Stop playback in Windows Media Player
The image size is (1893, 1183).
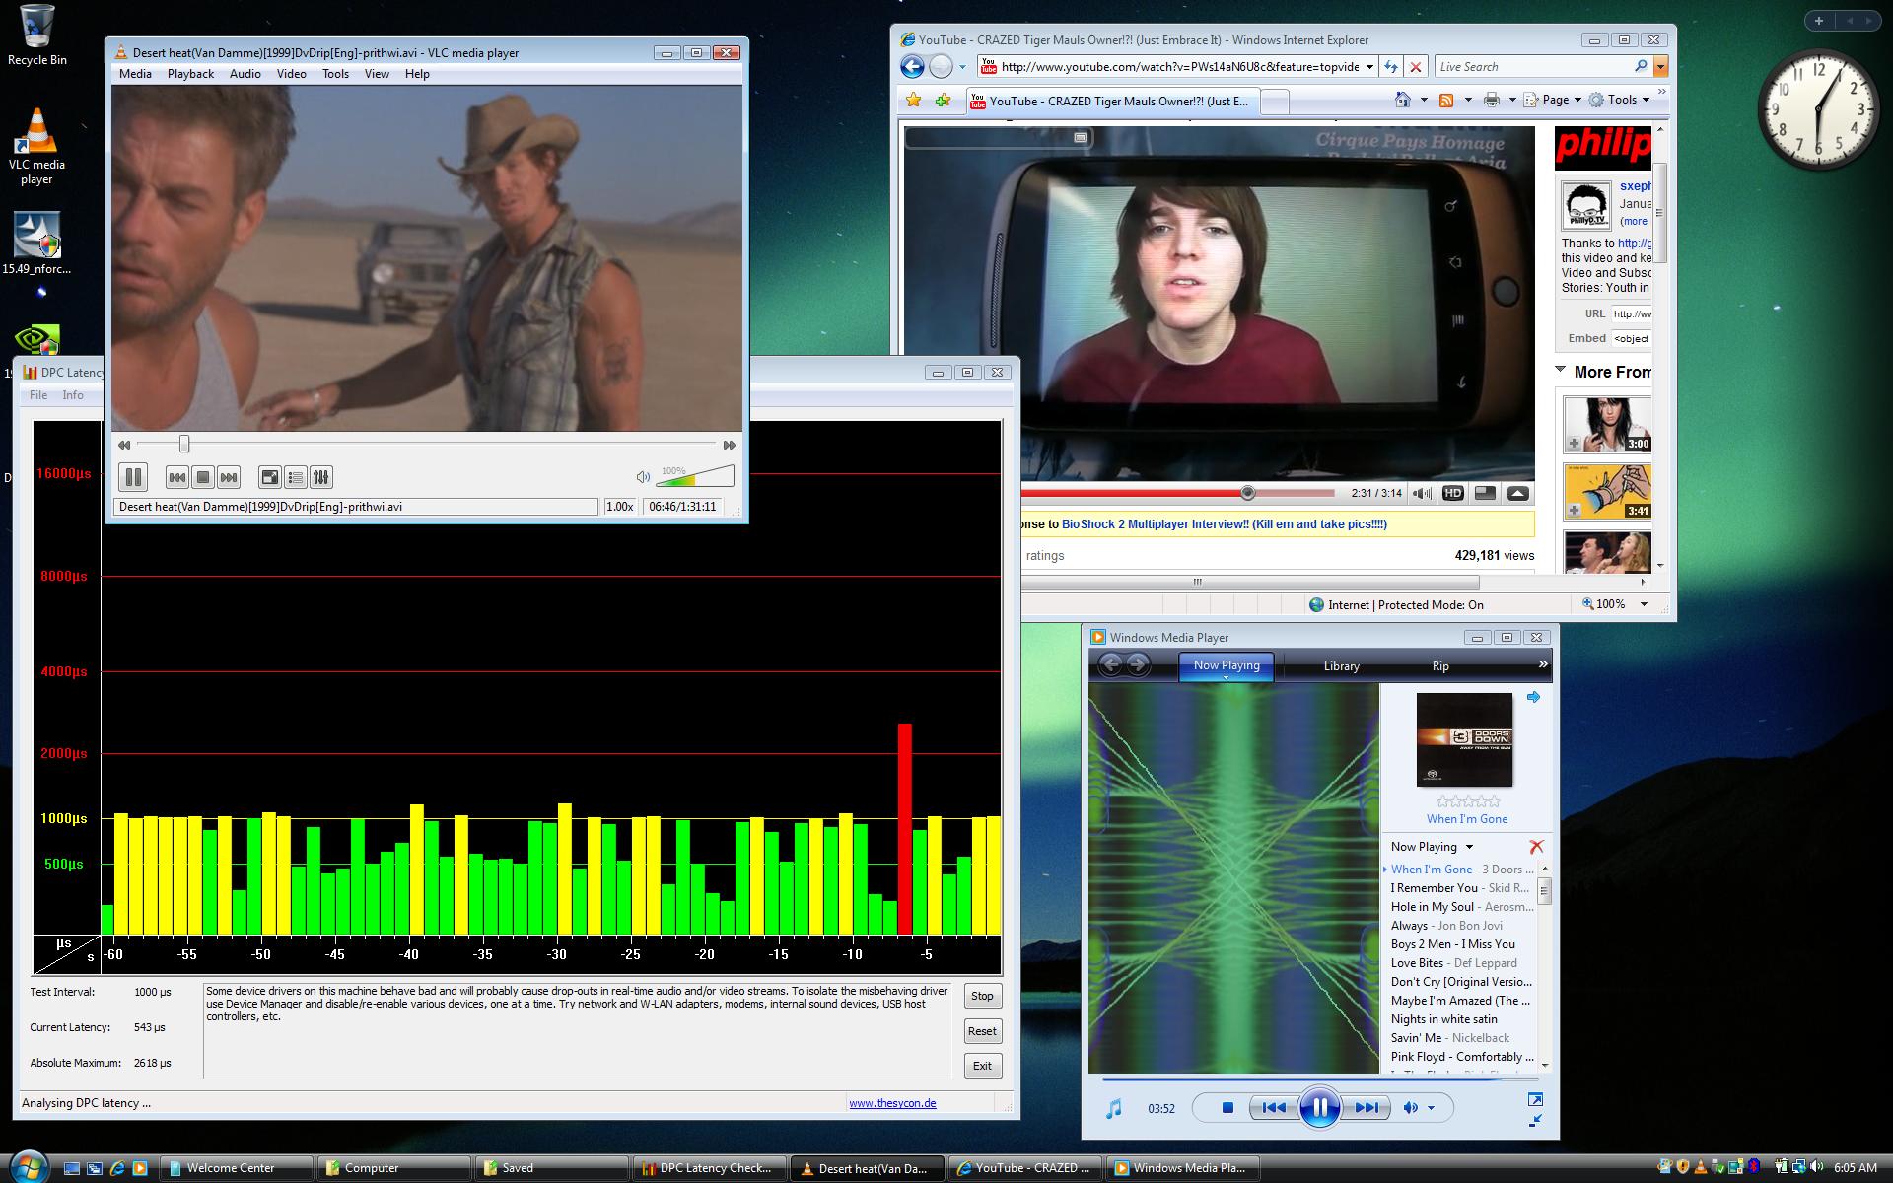1227,1108
